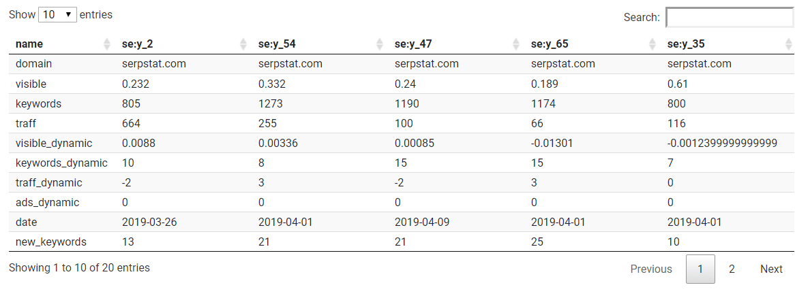Sort by se:y_54 column sort icon

pyautogui.click(x=380, y=44)
